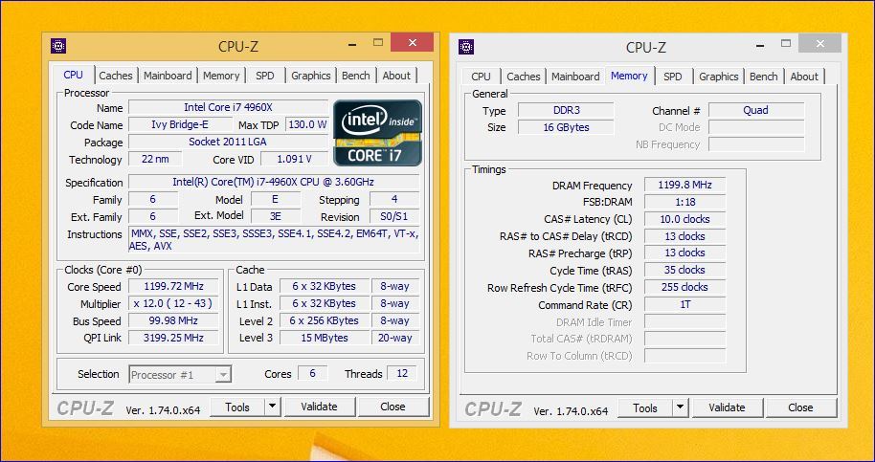The height and width of the screenshot is (462, 875).
Task: Expand Tools dropdown arrow in right CPU-Z window
Action: point(681,408)
